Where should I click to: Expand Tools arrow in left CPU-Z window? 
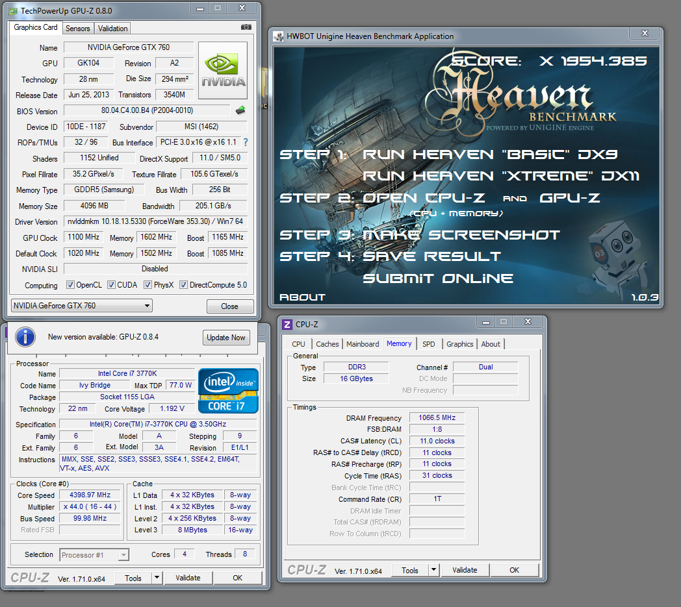coord(157,578)
